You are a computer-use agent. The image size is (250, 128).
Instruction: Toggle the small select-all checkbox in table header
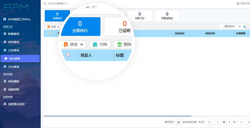[x=50, y=33]
